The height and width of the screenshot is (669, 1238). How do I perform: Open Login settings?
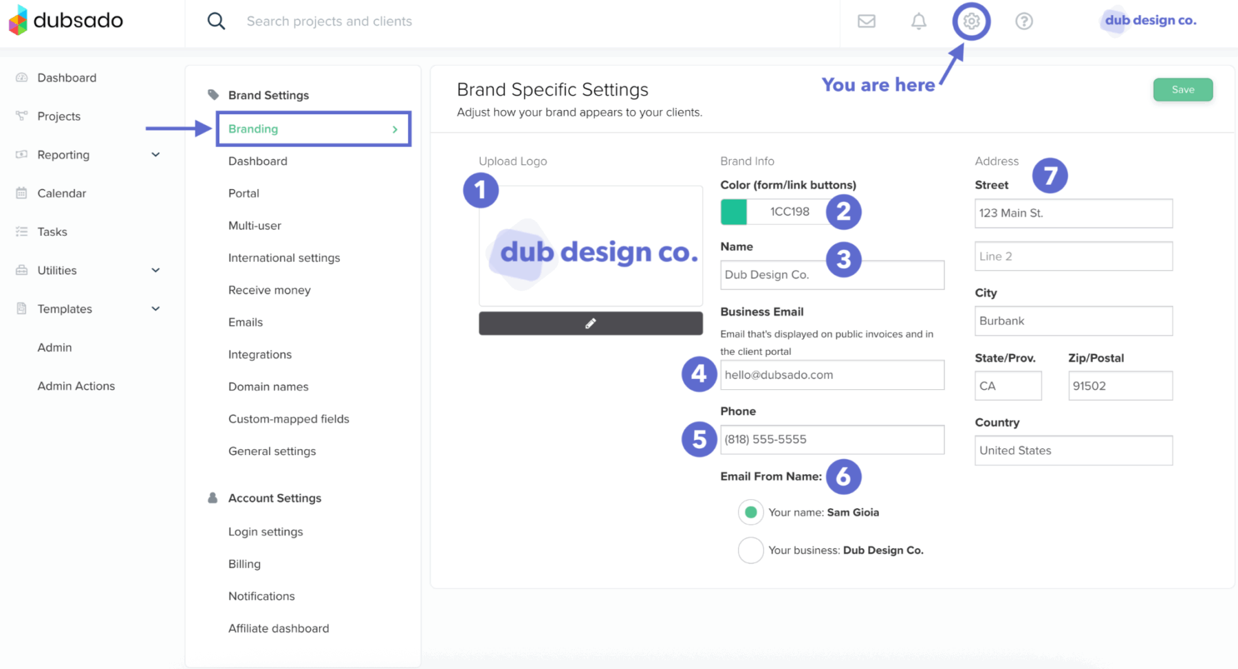265,531
